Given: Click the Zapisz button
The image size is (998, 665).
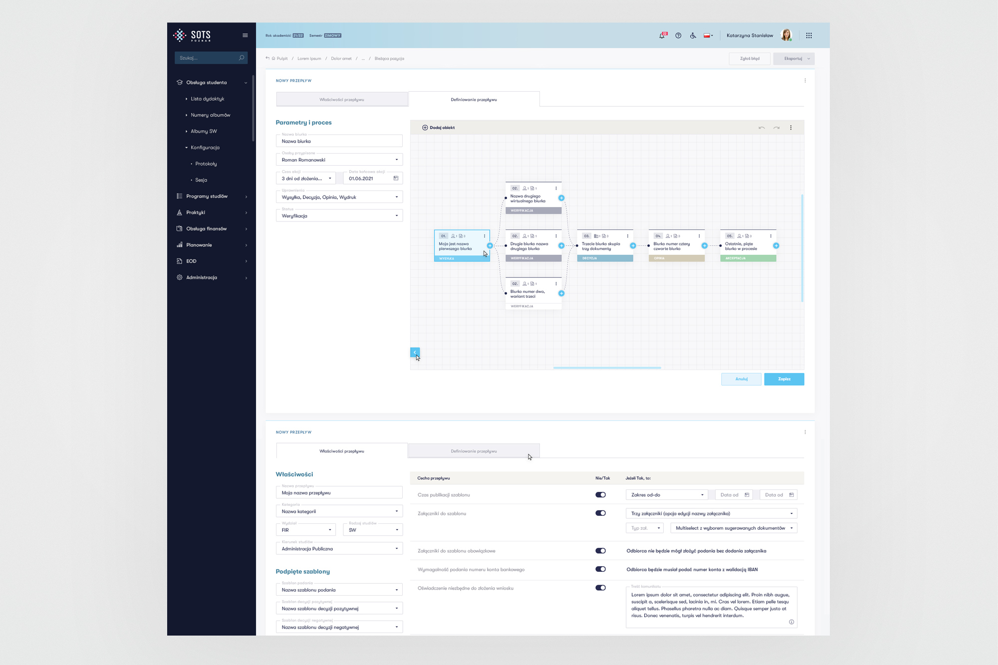Looking at the screenshot, I should 784,379.
